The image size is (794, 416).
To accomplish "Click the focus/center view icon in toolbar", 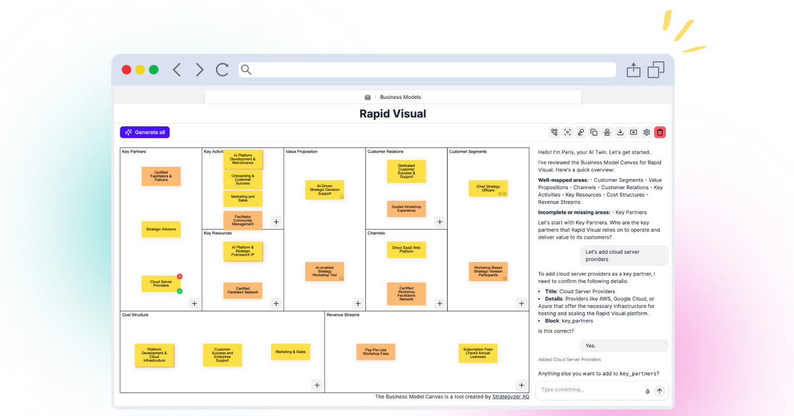I will point(567,132).
